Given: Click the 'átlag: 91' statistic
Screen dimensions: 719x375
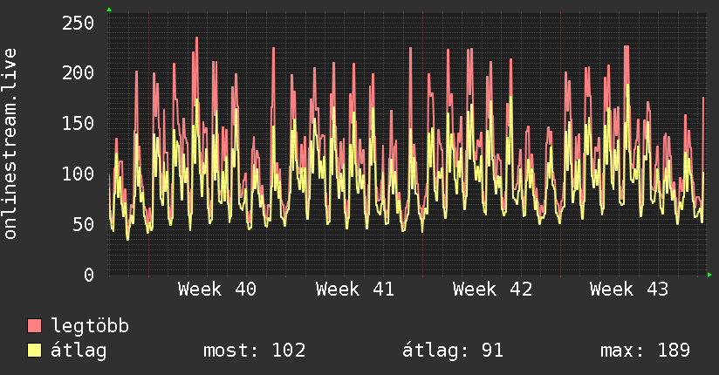Looking at the screenshot, I should click(x=453, y=351).
